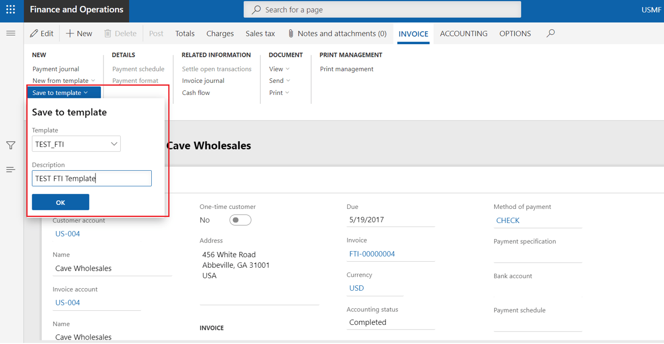Click in the Description text field
The height and width of the screenshot is (344, 664).
[91, 178]
